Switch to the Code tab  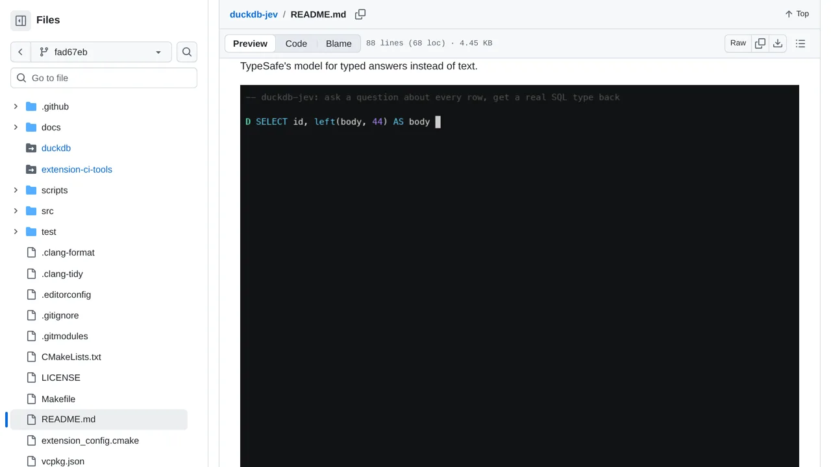click(296, 43)
